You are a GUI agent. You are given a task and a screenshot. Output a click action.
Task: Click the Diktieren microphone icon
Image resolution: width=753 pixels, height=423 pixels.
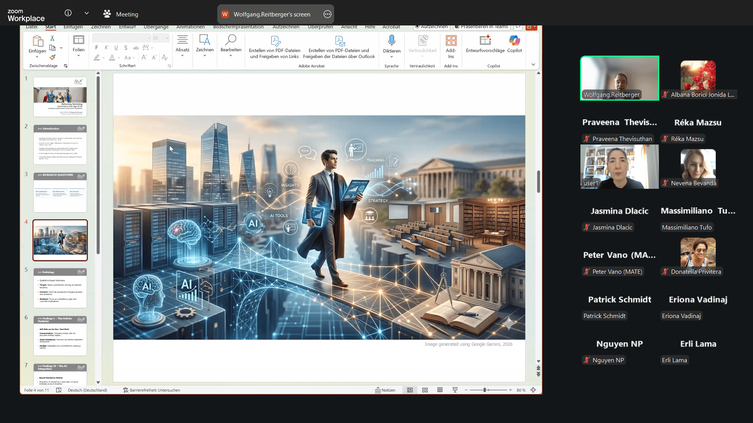(x=391, y=40)
